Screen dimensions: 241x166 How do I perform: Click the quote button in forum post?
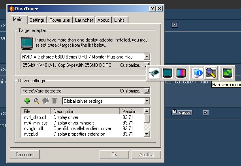click(x=182, y=113)
